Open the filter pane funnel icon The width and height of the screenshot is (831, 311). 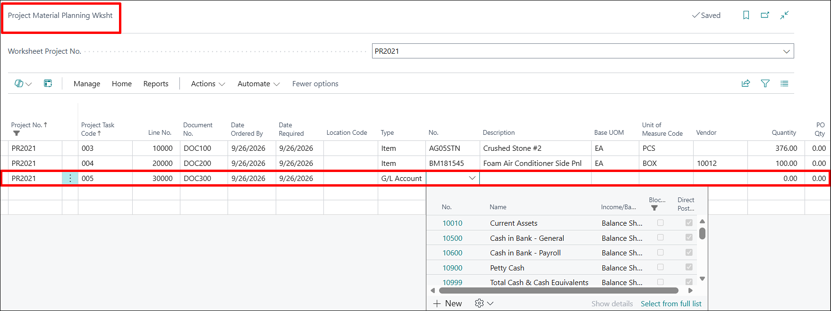tap(765, 83)
